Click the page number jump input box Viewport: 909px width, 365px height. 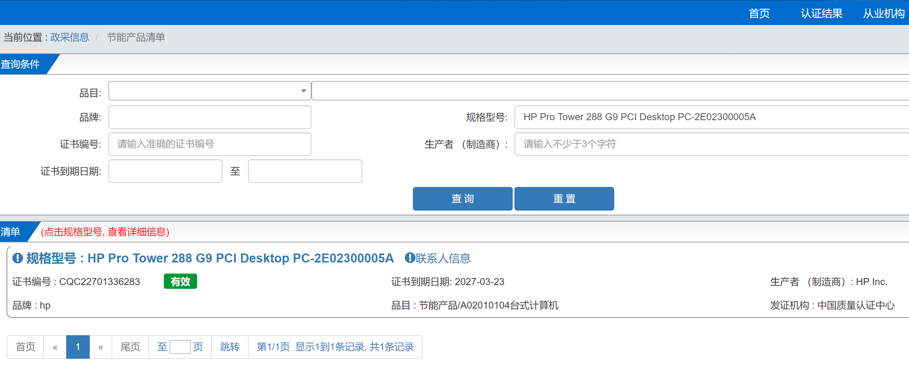point(180,347)
